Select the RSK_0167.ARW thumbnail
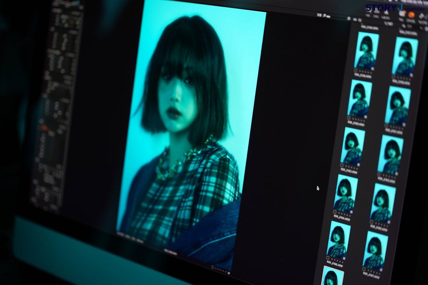The width and height of the screenshot is (428, 285). [x=375, y=250]
